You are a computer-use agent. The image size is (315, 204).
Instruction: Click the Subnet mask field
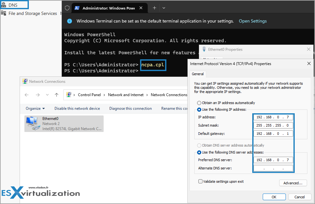point(273,125)
